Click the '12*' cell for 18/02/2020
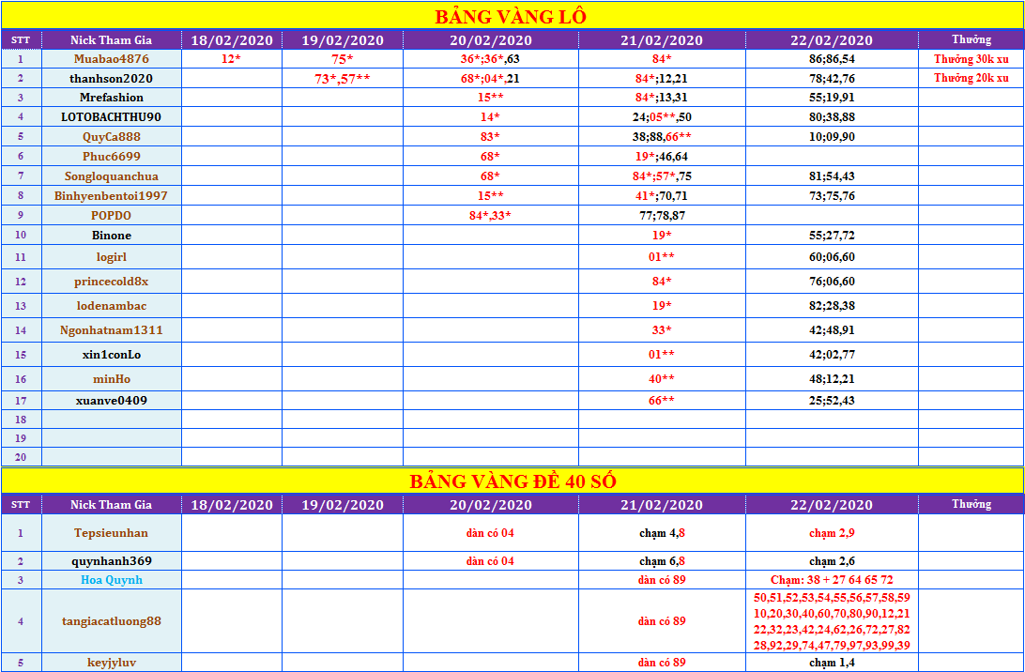1025x672 pixels. pyautogui.click(x=232, y=59)
